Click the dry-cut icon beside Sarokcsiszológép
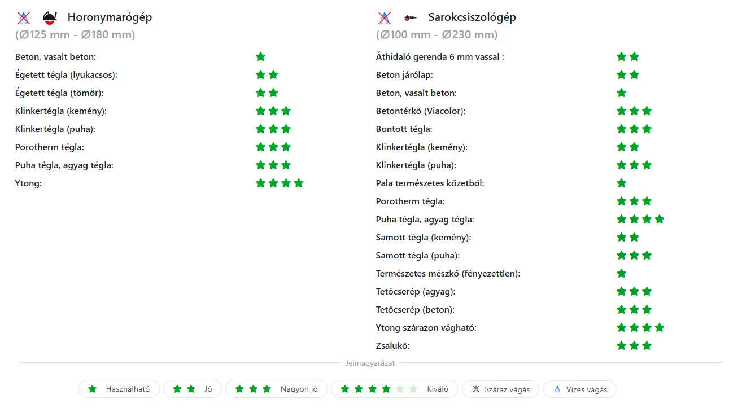The width and height of the screenshot is (742, 408). pos(384,17)
